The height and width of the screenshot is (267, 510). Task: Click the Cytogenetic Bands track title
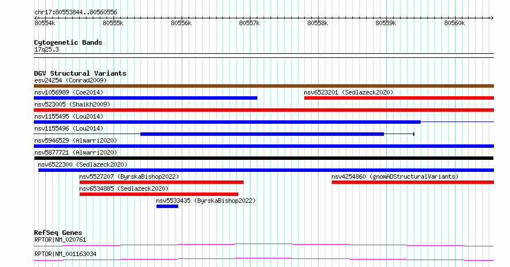coord(68,42)
